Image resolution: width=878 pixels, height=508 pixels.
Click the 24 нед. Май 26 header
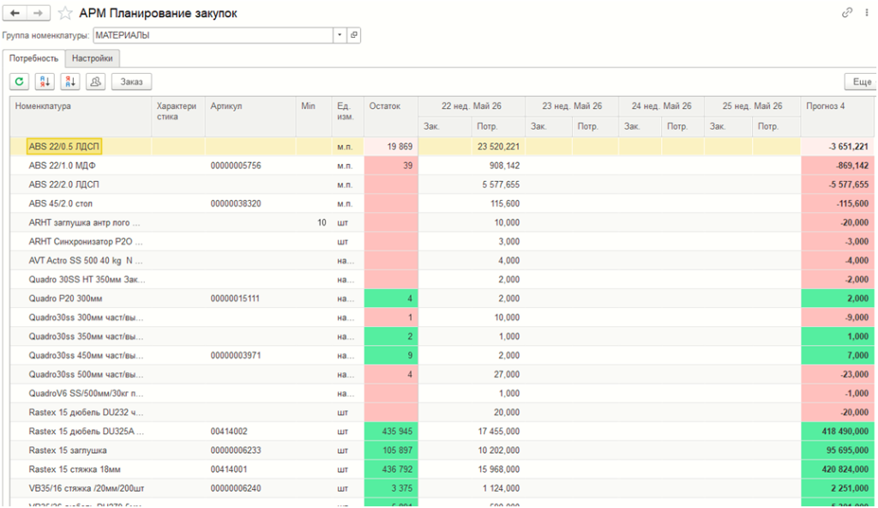point(661,106)
